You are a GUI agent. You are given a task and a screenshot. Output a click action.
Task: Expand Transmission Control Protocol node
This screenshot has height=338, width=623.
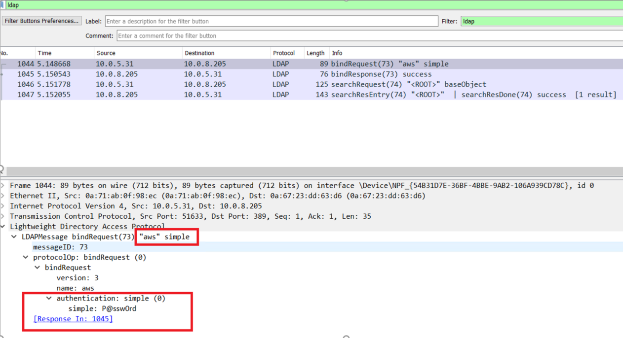point(3,216)
